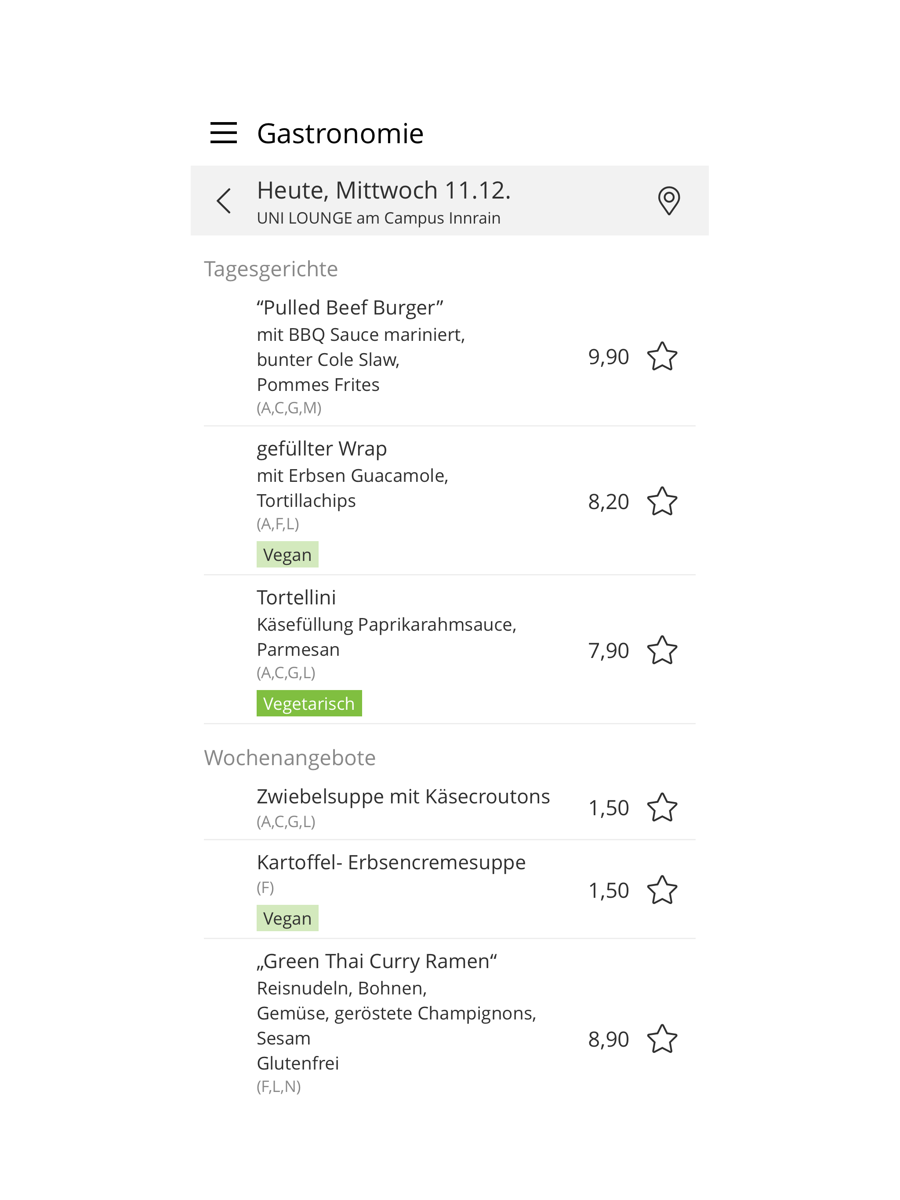Image resolution: width=900 pixels, height=1200 pixels.
Task: Click the Wochenangebote section heading
Action: (290, 758)
